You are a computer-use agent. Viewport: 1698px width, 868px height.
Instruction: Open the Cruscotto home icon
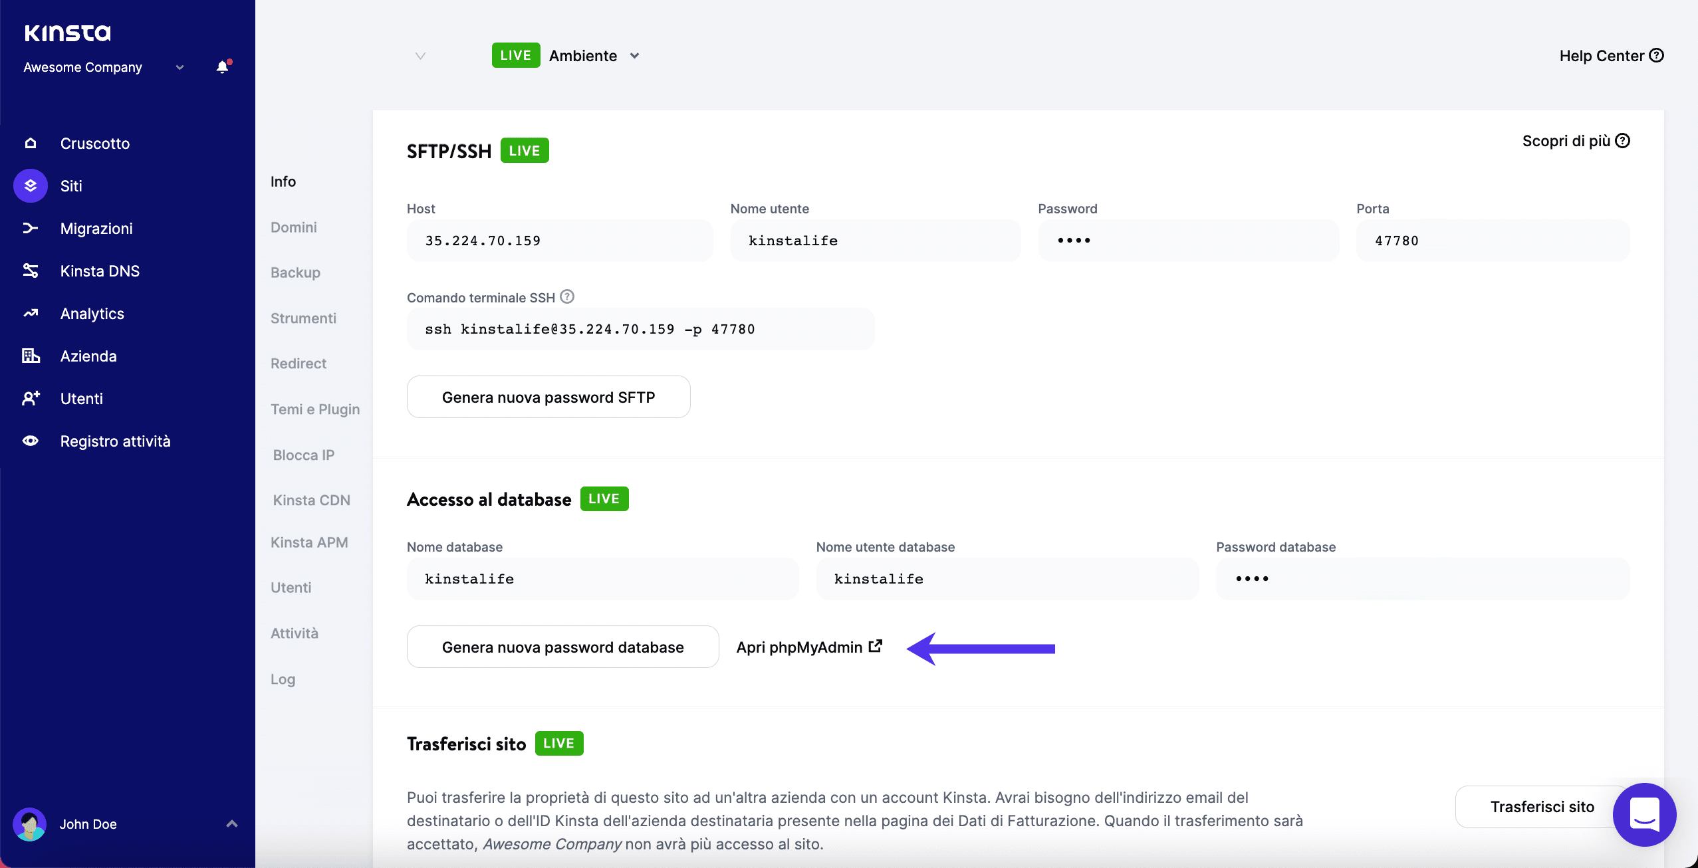[30, 143]
